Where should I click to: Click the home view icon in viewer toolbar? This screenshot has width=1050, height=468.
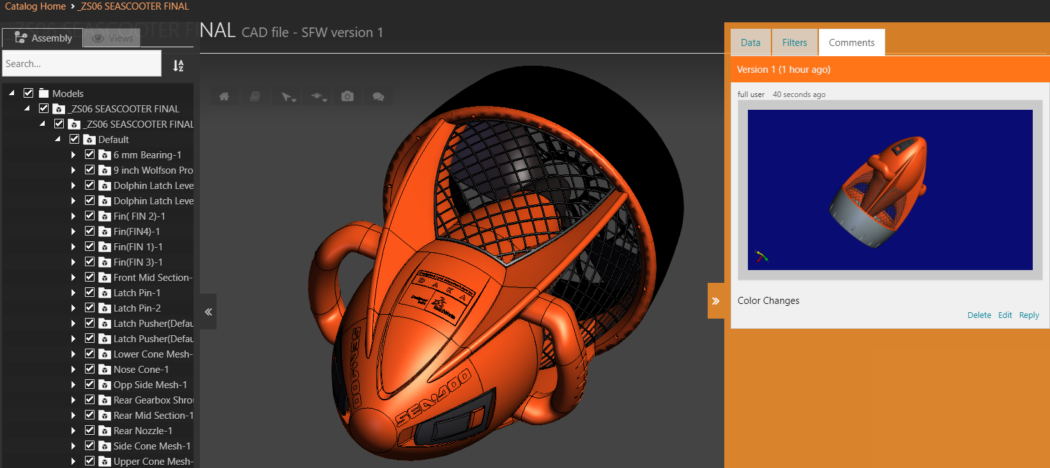point(224,96)
